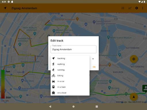Tap the green contact marker on the map edge
Viewport: 147px width, 110px height.
point(145,89)
